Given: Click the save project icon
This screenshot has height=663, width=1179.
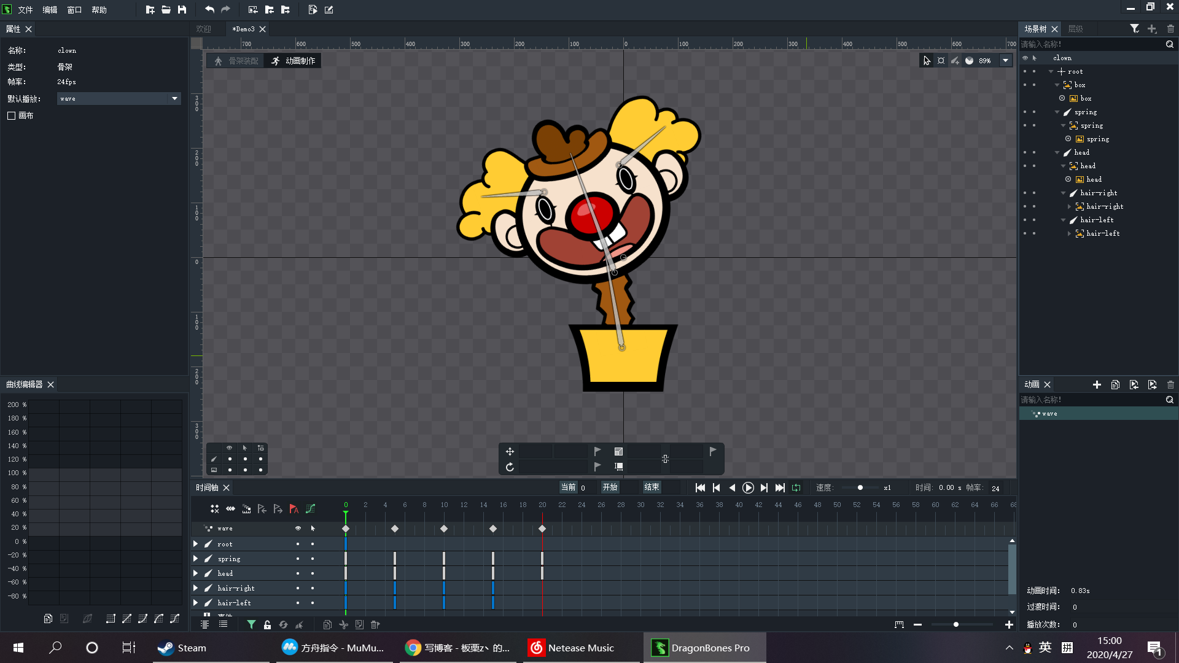Looking at the screenshot, I should click(x=182, y=10).
